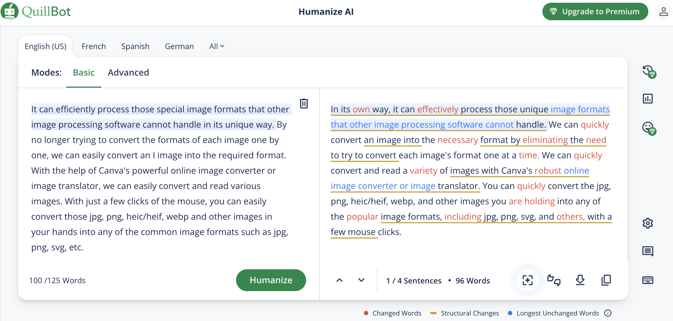The width and height of the screenshot is (673, 321).
Task: Click the Humanize AI page title
Action: click(326, 12)
